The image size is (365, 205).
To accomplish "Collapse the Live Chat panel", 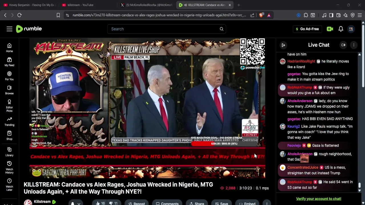I will pos(283,45).
